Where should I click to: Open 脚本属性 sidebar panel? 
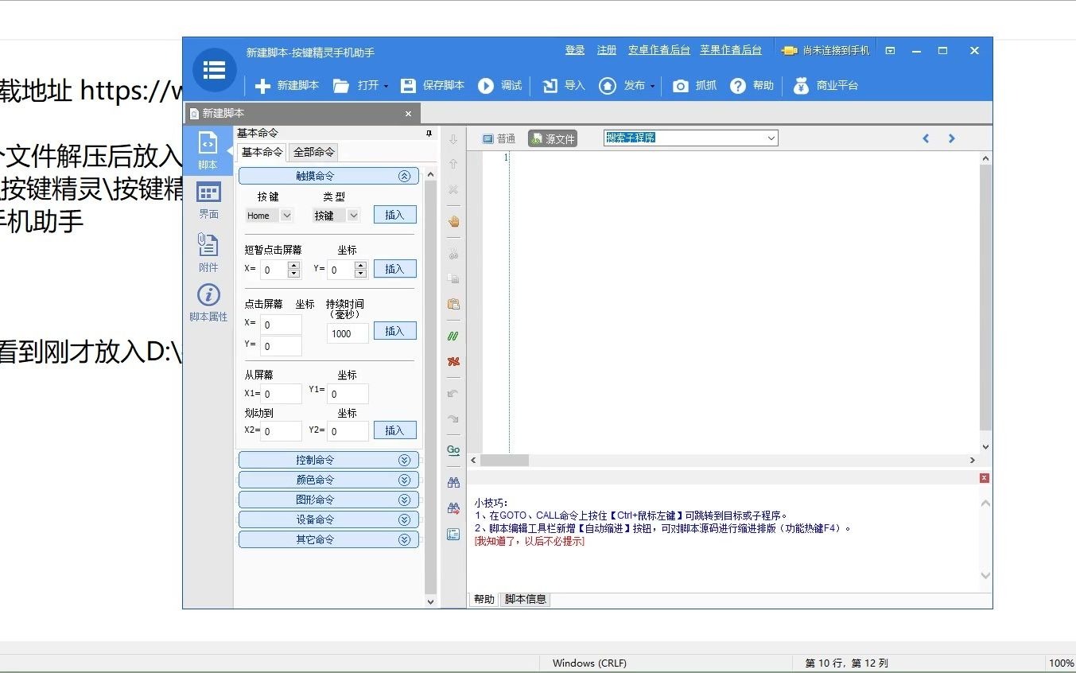(x=208, y=303)
